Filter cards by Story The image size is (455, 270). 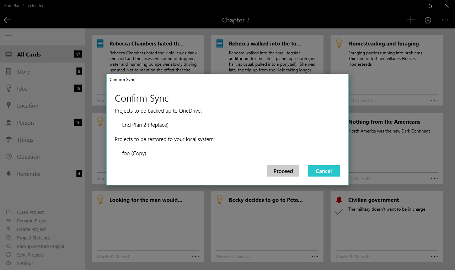23,71
